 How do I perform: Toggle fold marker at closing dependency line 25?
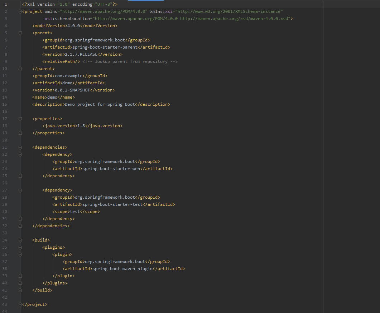20,176
